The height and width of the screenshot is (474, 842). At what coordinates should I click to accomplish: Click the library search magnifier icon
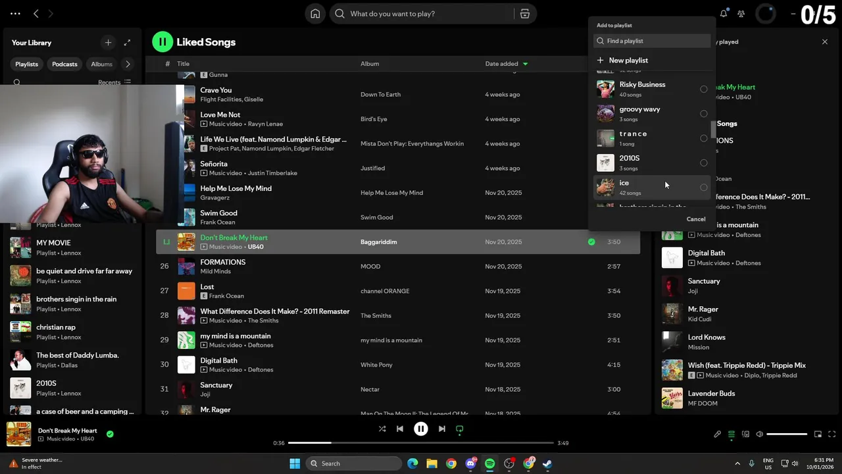click(17, 82)
